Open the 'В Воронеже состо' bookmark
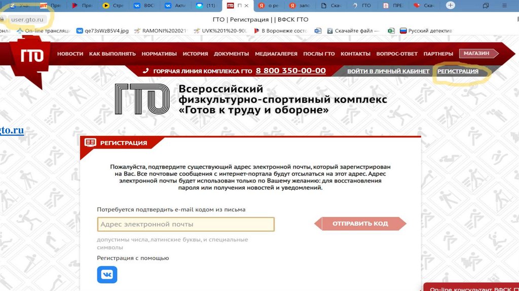 pyautogui.click(x=281, y=31)
